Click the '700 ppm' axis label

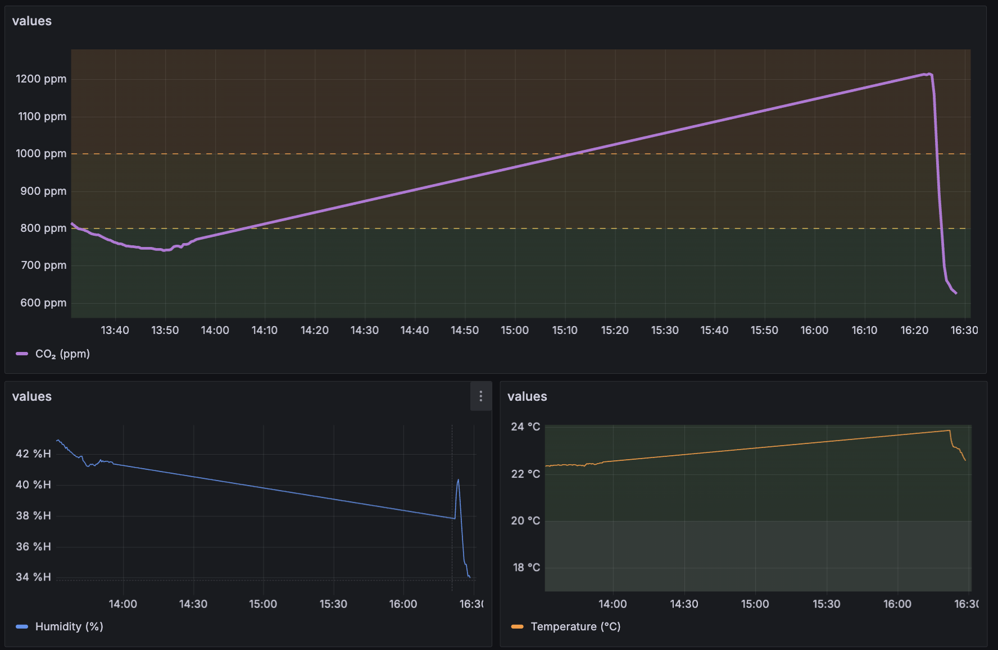pyautogui.click(x=44, y=265)
